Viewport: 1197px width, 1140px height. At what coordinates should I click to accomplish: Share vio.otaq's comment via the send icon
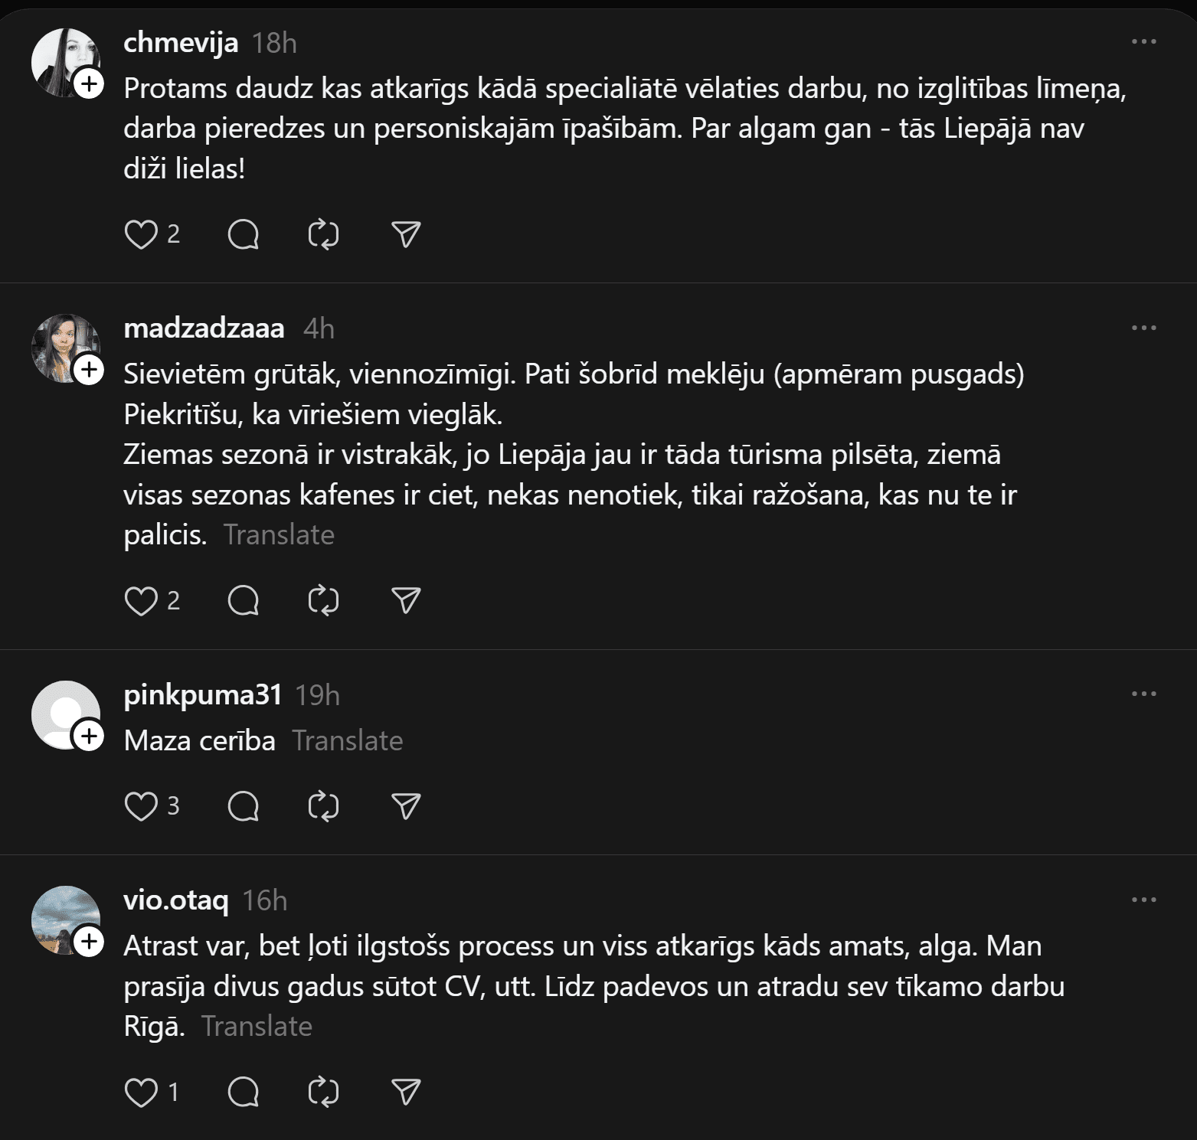click(x=406, y=1092)
